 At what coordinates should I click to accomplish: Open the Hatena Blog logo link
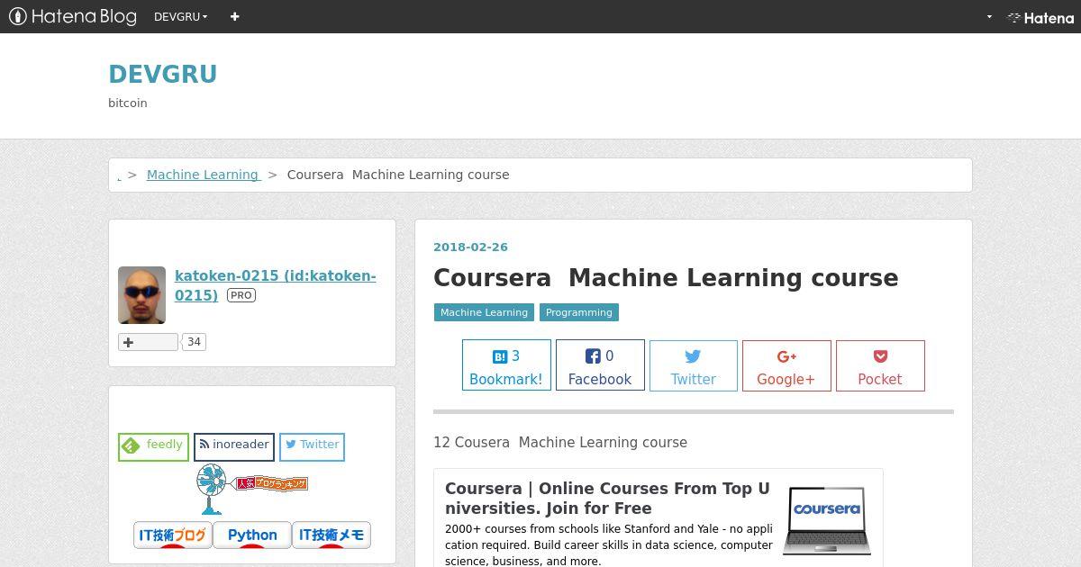[73, 16]
